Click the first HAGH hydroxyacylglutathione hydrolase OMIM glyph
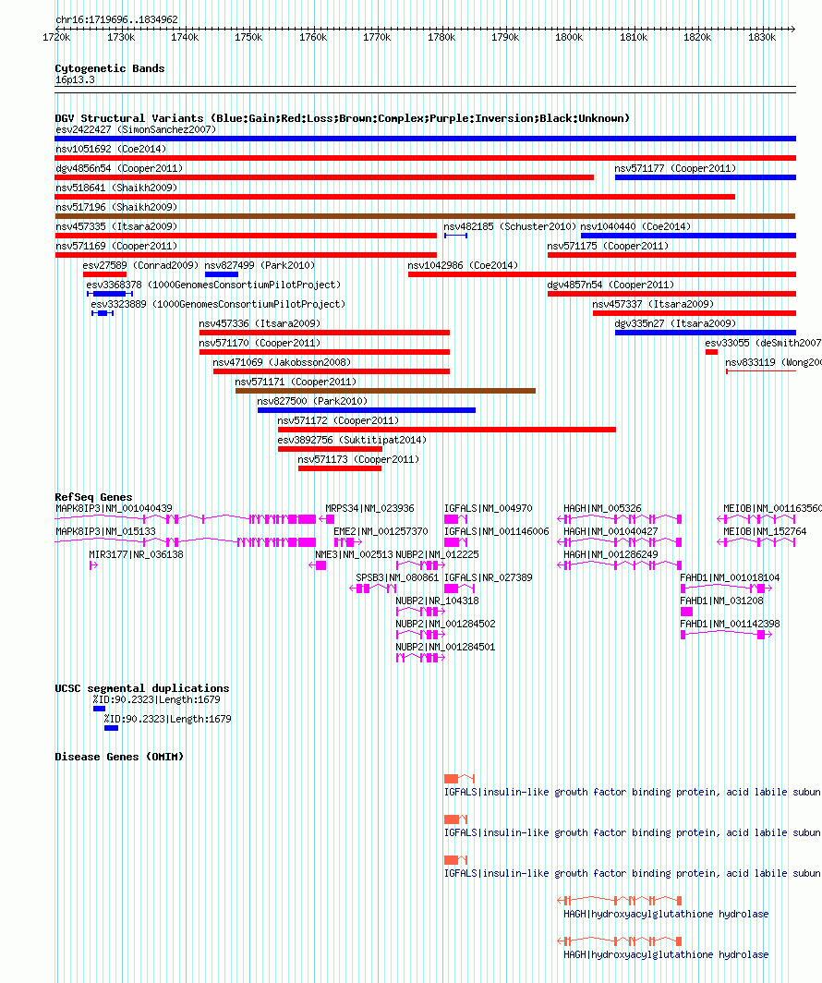This screenshot has height=983, width=822. pos(620,901)
